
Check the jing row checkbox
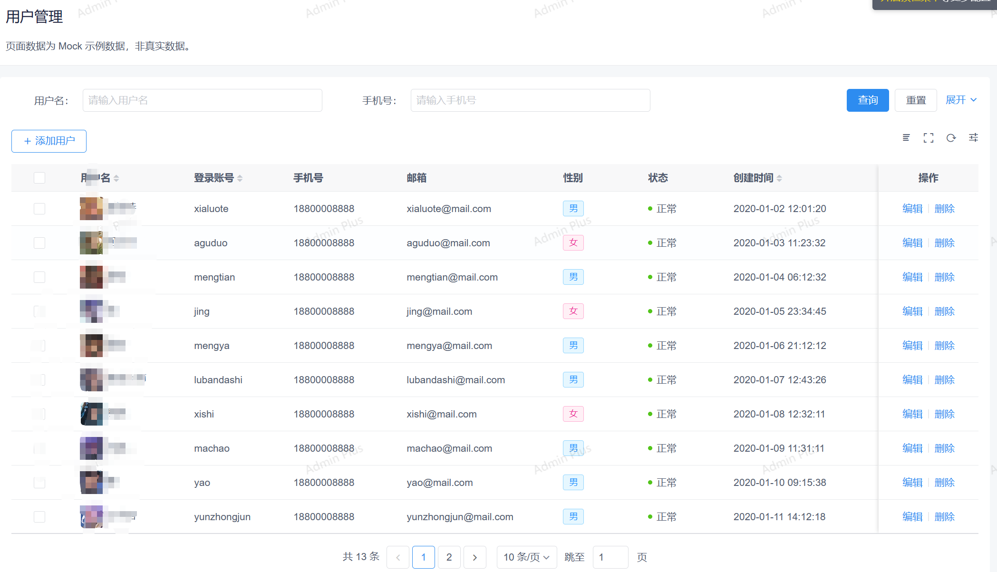click(39, 311)
